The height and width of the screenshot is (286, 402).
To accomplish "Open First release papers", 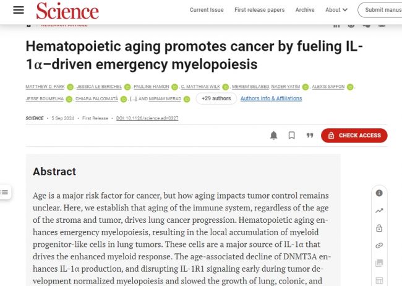I will click(260, 10).
